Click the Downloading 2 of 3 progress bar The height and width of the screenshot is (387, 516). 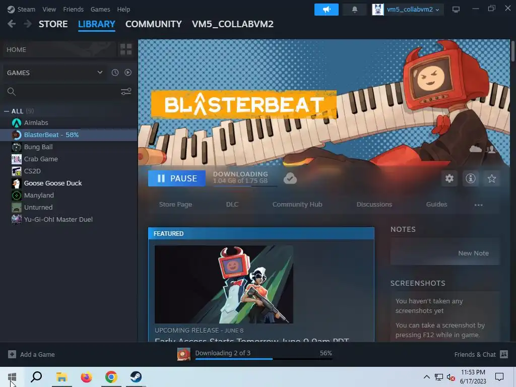coord(264,359)
